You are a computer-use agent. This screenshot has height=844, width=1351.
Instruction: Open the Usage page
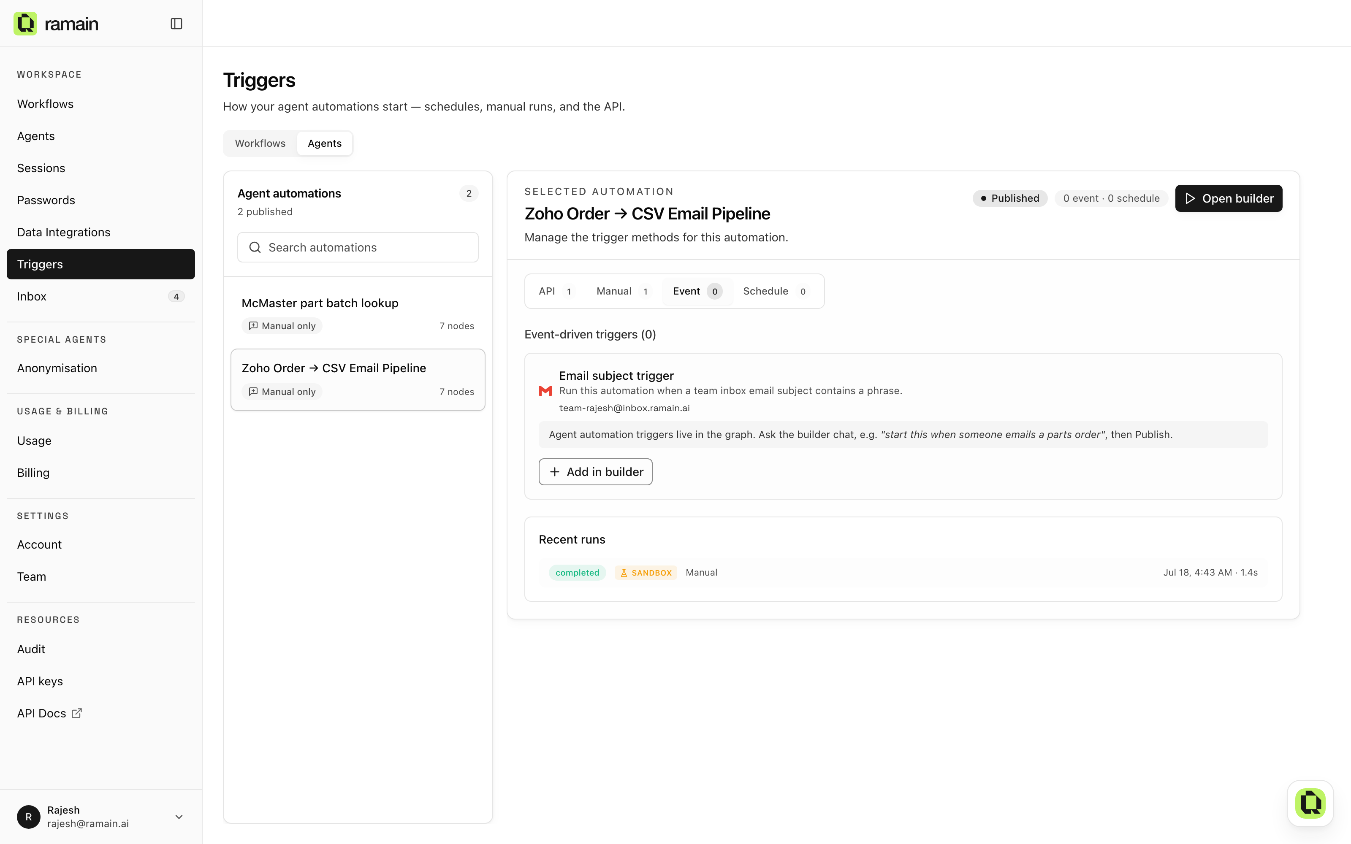[100, 441]
